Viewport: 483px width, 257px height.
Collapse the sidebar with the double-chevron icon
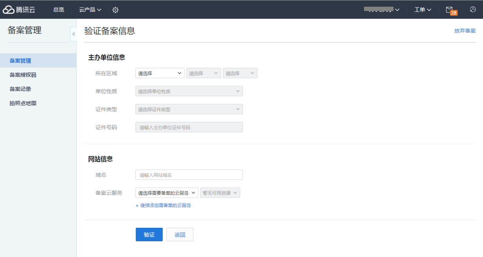73,34
